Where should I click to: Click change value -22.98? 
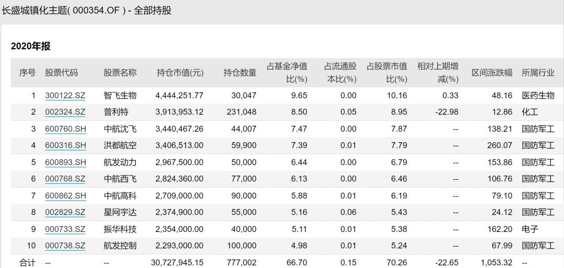(446, 112)
